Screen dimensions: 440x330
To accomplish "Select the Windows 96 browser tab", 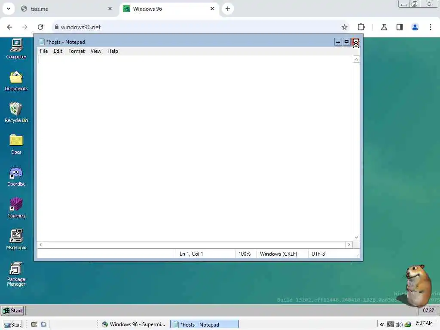I will [168, 9].
